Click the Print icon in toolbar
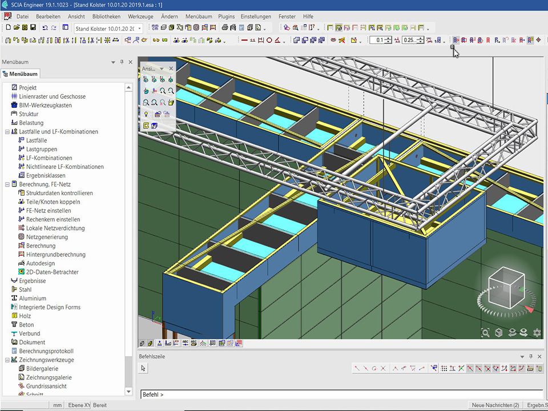 pos(225,28)
